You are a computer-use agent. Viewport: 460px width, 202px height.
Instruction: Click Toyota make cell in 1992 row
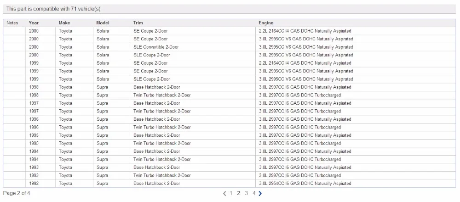pyautogui.click(x=74, y=184)
